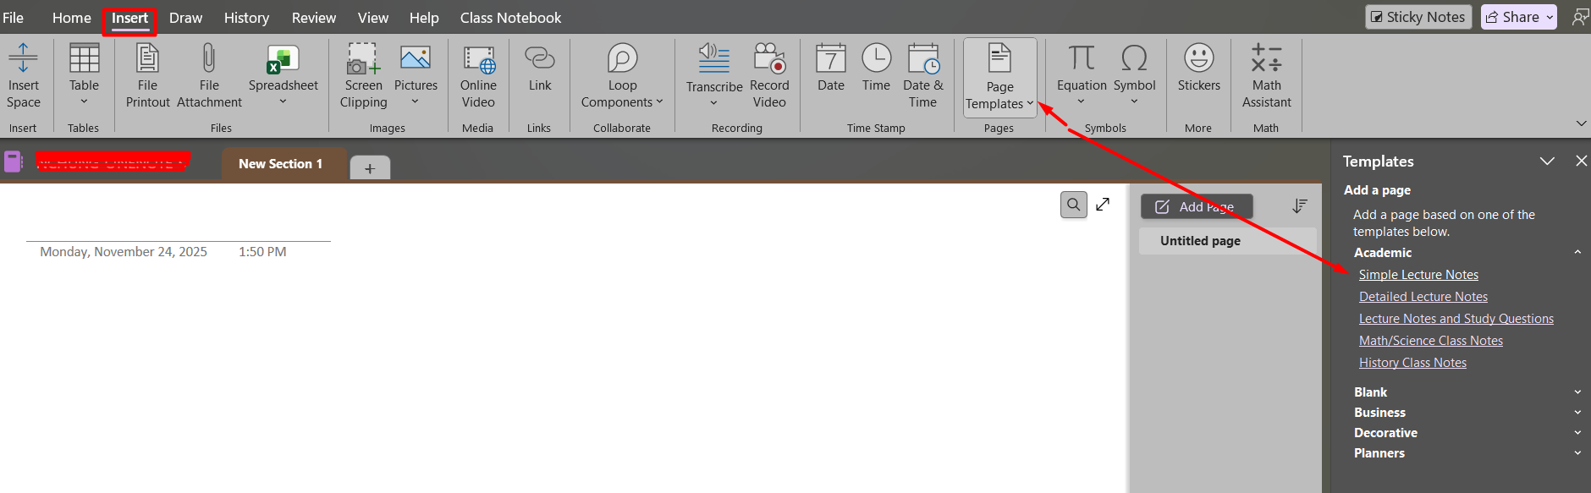Screen dimensions: 1591x493
Task: Expand the Business templates category
Action: click(1577, 413)
